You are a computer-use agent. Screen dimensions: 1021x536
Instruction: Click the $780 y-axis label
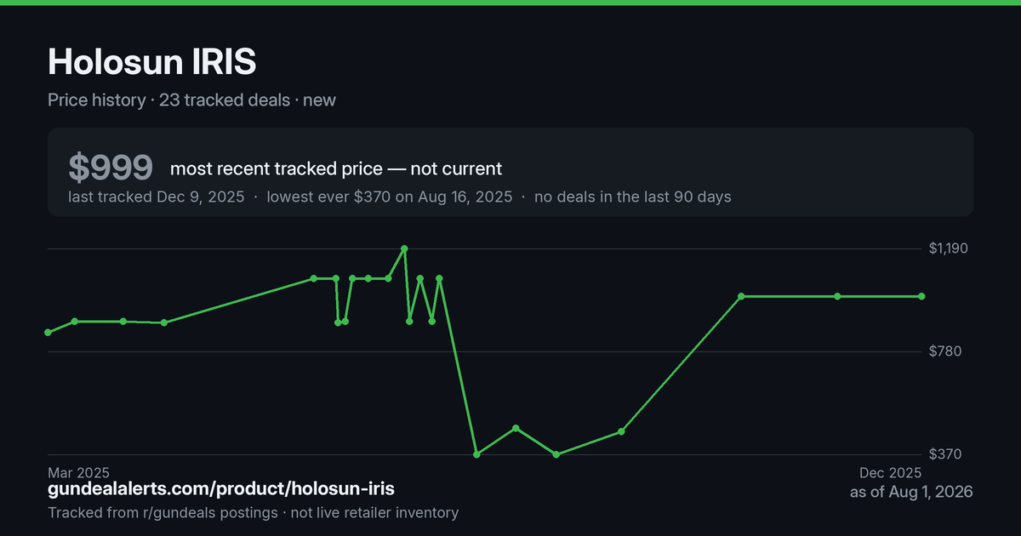(944, 351)
